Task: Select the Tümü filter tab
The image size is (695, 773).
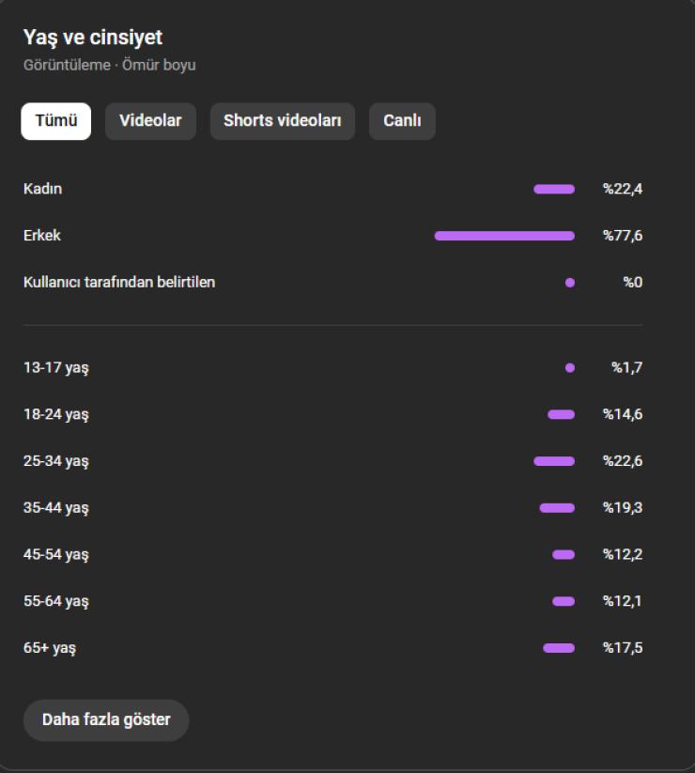Action: coord(56,121)
